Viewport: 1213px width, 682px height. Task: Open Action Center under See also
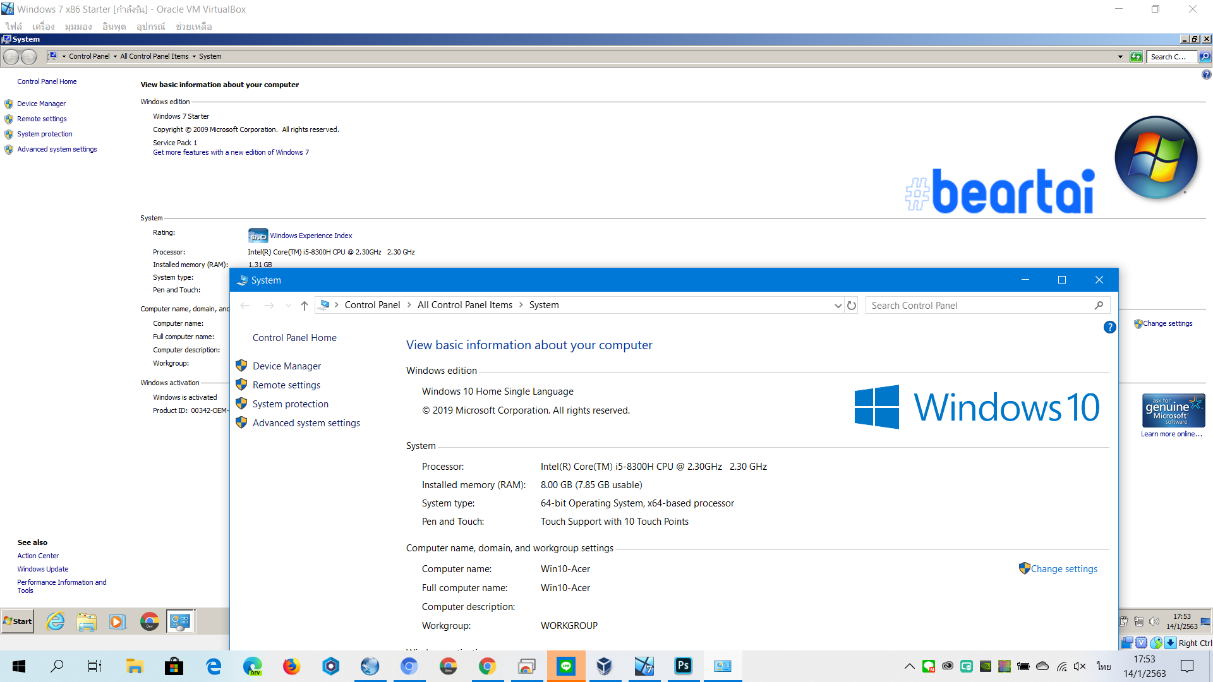coord(38,556)
